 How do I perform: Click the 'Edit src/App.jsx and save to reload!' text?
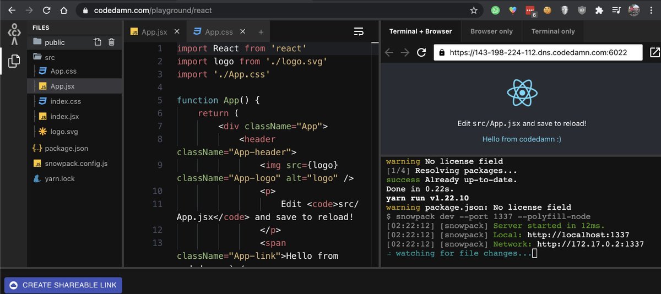click(522, 124)
